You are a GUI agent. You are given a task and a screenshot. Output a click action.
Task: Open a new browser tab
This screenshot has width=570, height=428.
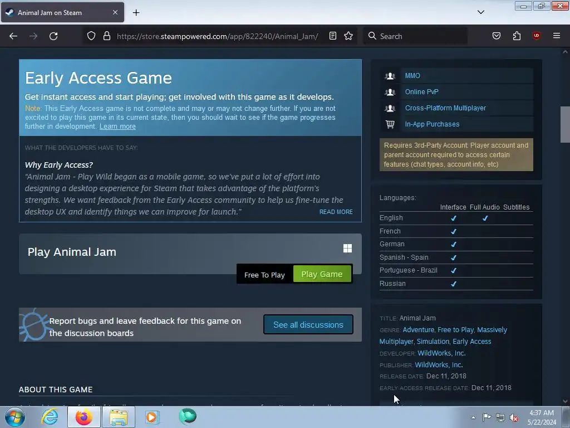[x=136, y=13]
